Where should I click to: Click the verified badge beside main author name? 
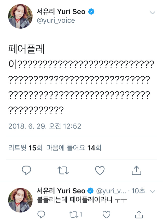point(92,11)
